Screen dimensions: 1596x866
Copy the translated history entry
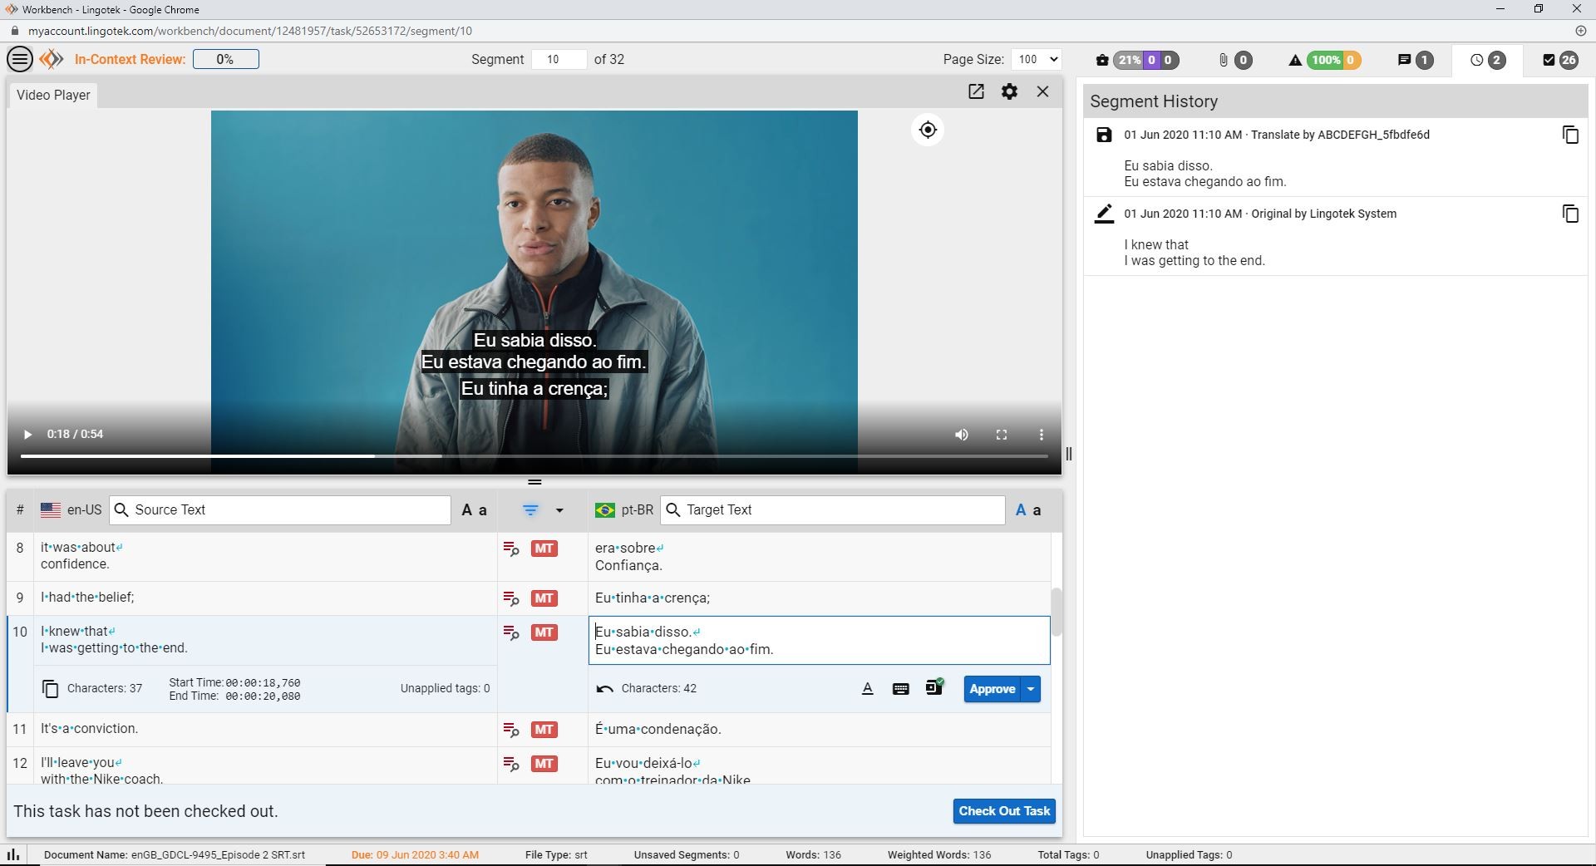[1569, 135]
